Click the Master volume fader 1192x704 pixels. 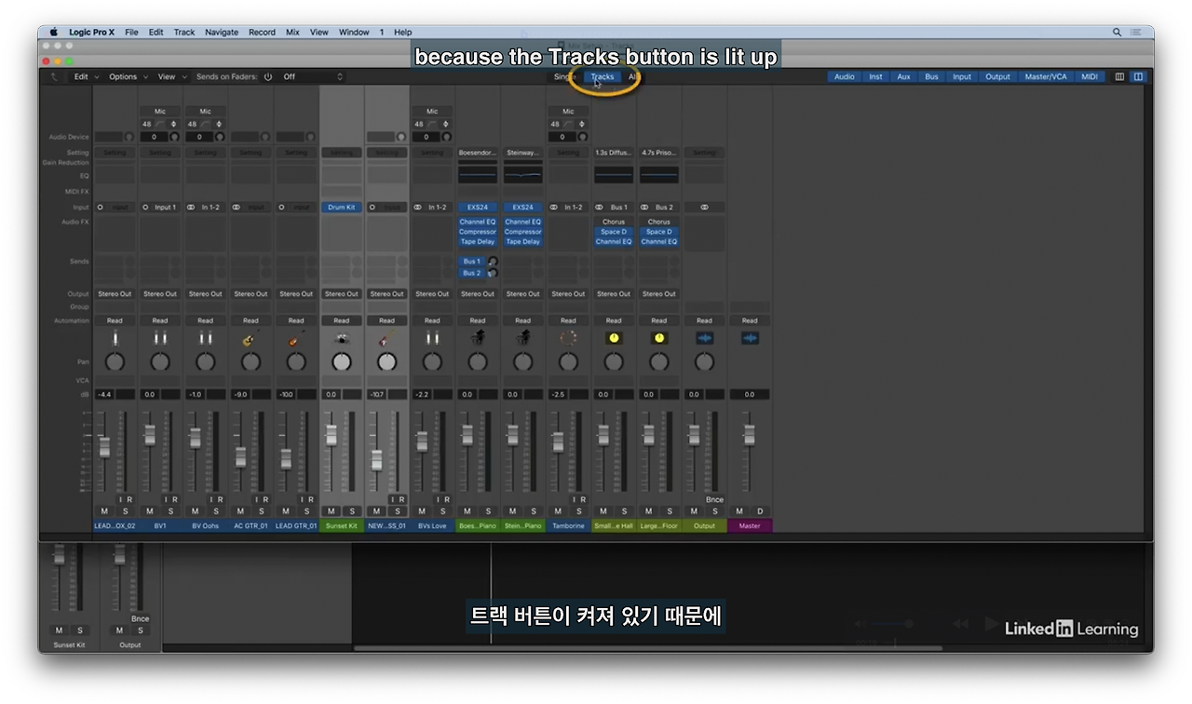[749, 435]
